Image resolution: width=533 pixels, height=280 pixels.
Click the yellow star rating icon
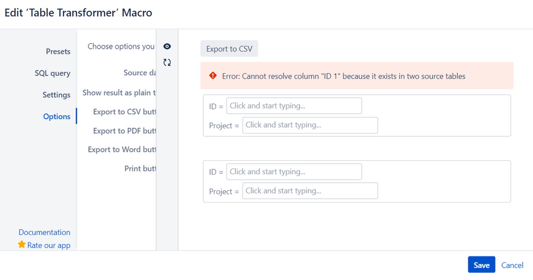(22, 245)
